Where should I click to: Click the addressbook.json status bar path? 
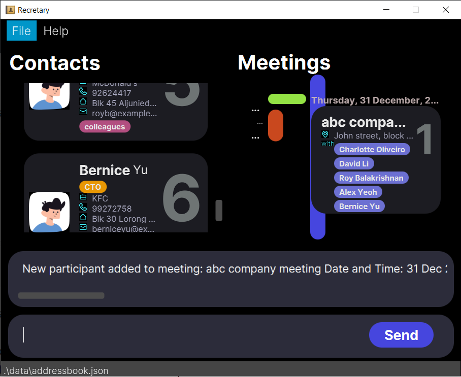tap(56, 370)
